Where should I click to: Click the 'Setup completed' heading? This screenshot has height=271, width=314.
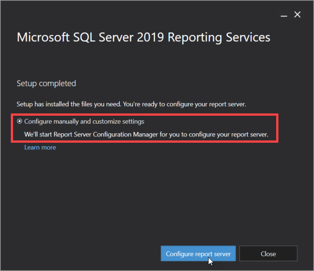tap(46, 83)
